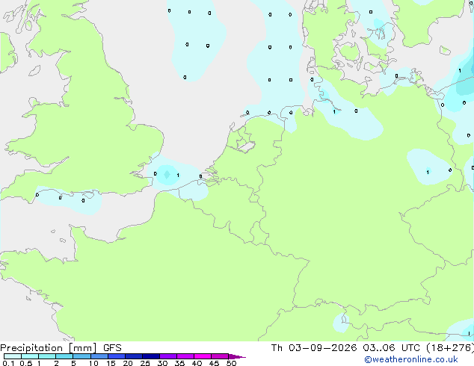Click the 40–45 mm legend color swatch

tap(203, 356)
